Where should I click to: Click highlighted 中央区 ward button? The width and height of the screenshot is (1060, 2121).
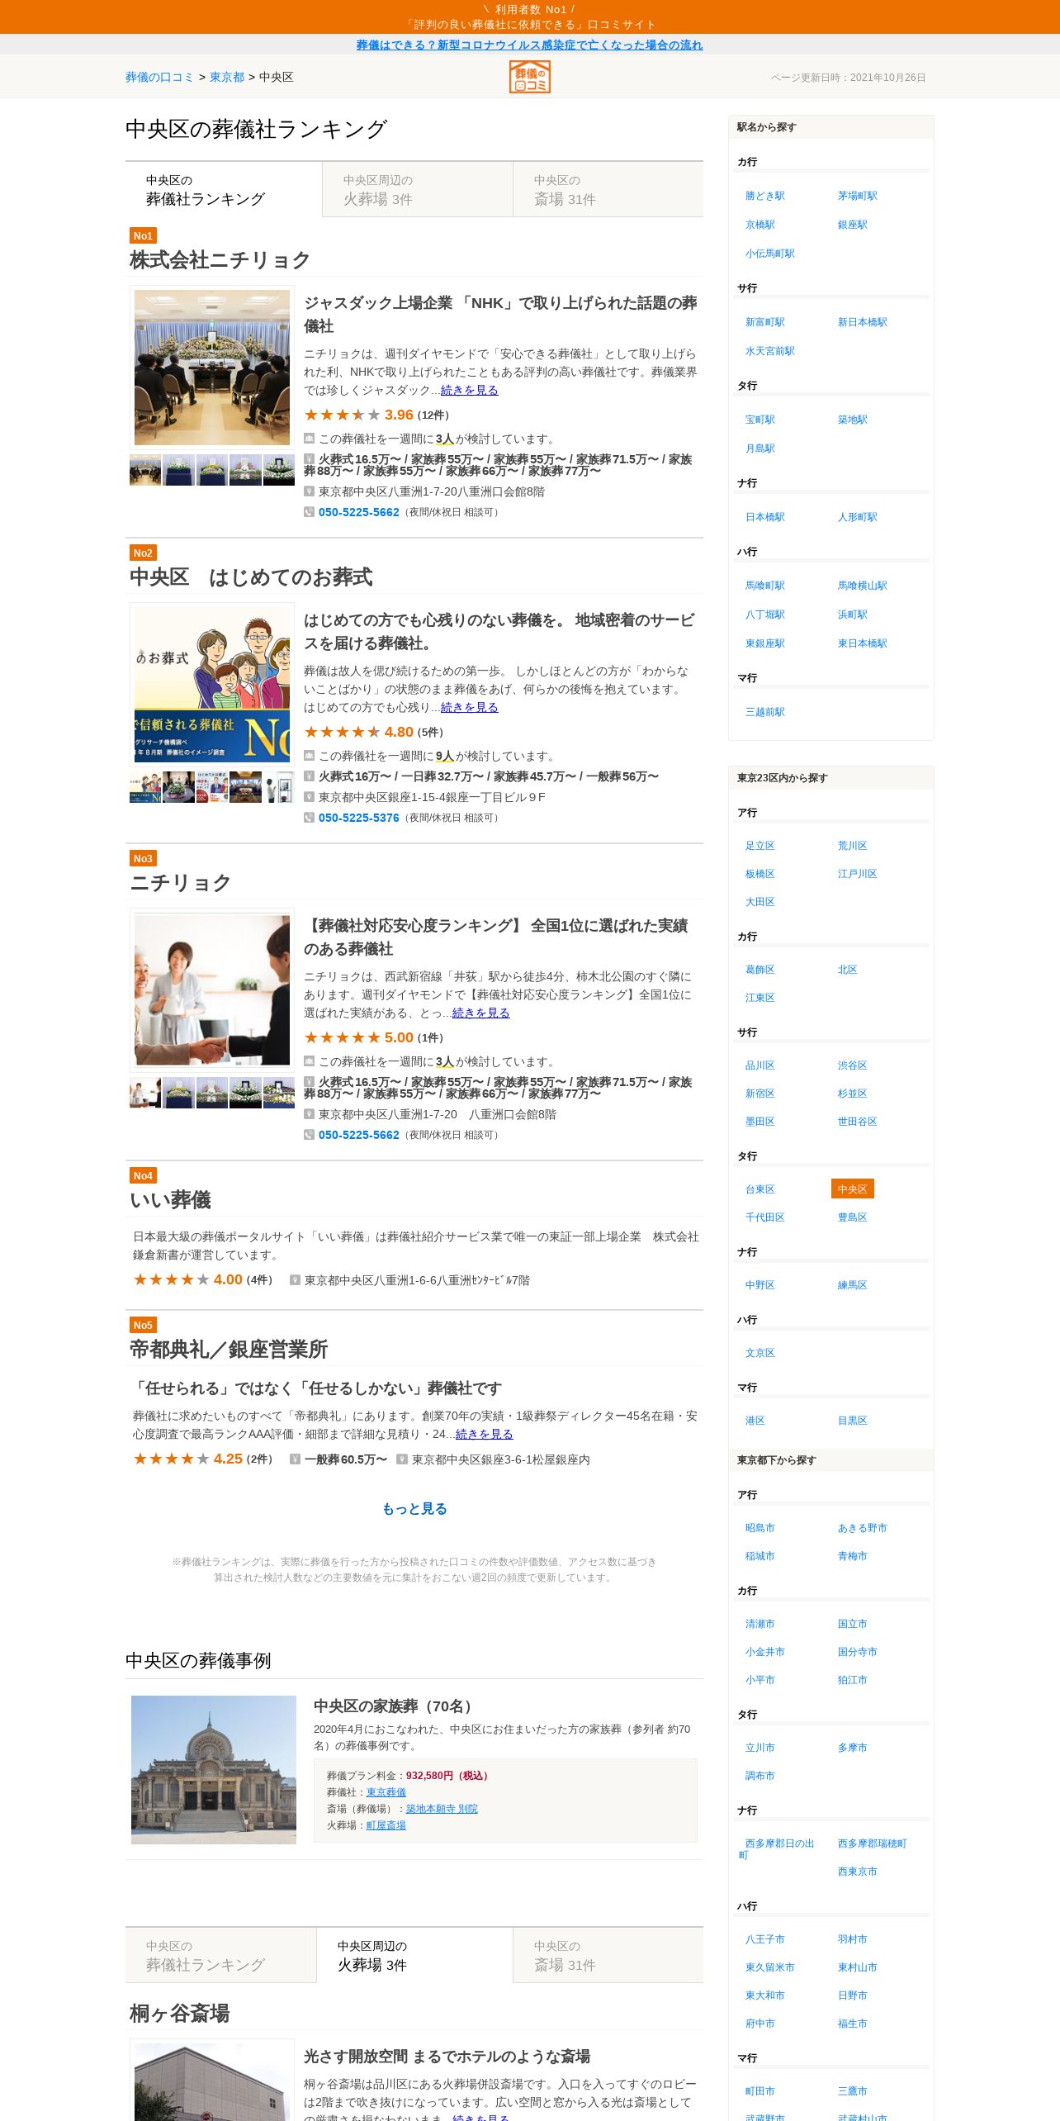[x=853, y=1189]
